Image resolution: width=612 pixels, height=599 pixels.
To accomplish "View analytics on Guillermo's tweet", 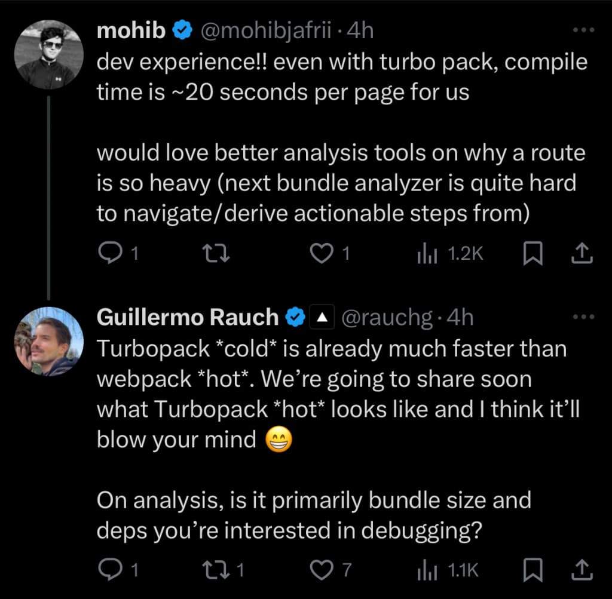I will (428, 570).
